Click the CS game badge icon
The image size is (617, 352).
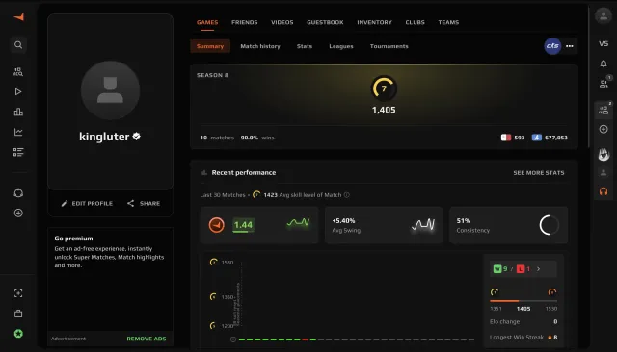click(x=552, y=46)
